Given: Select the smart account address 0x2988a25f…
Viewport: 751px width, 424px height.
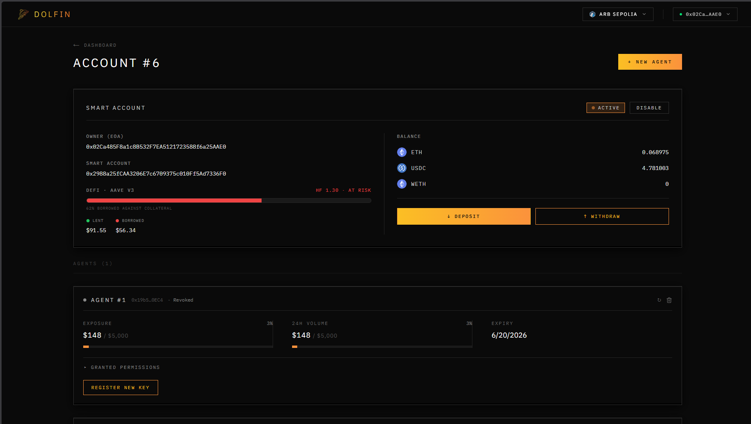Looking at the screenshot, I should 156,174.
